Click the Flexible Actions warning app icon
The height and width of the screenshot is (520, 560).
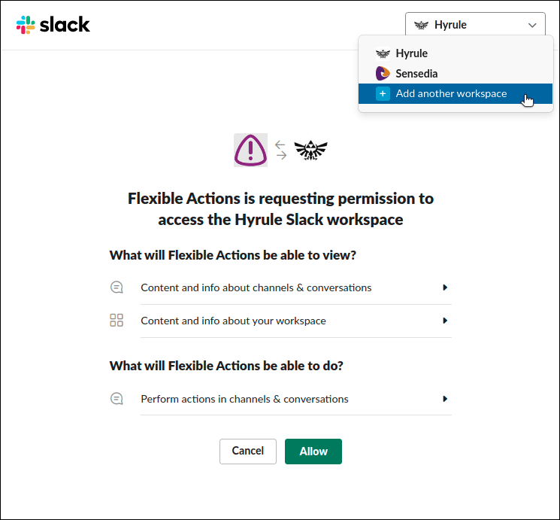click(250, 150)
